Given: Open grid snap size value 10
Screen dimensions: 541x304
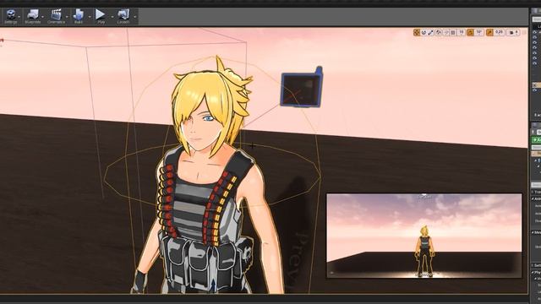Looking at the screenshot, I should coord(462,32).
